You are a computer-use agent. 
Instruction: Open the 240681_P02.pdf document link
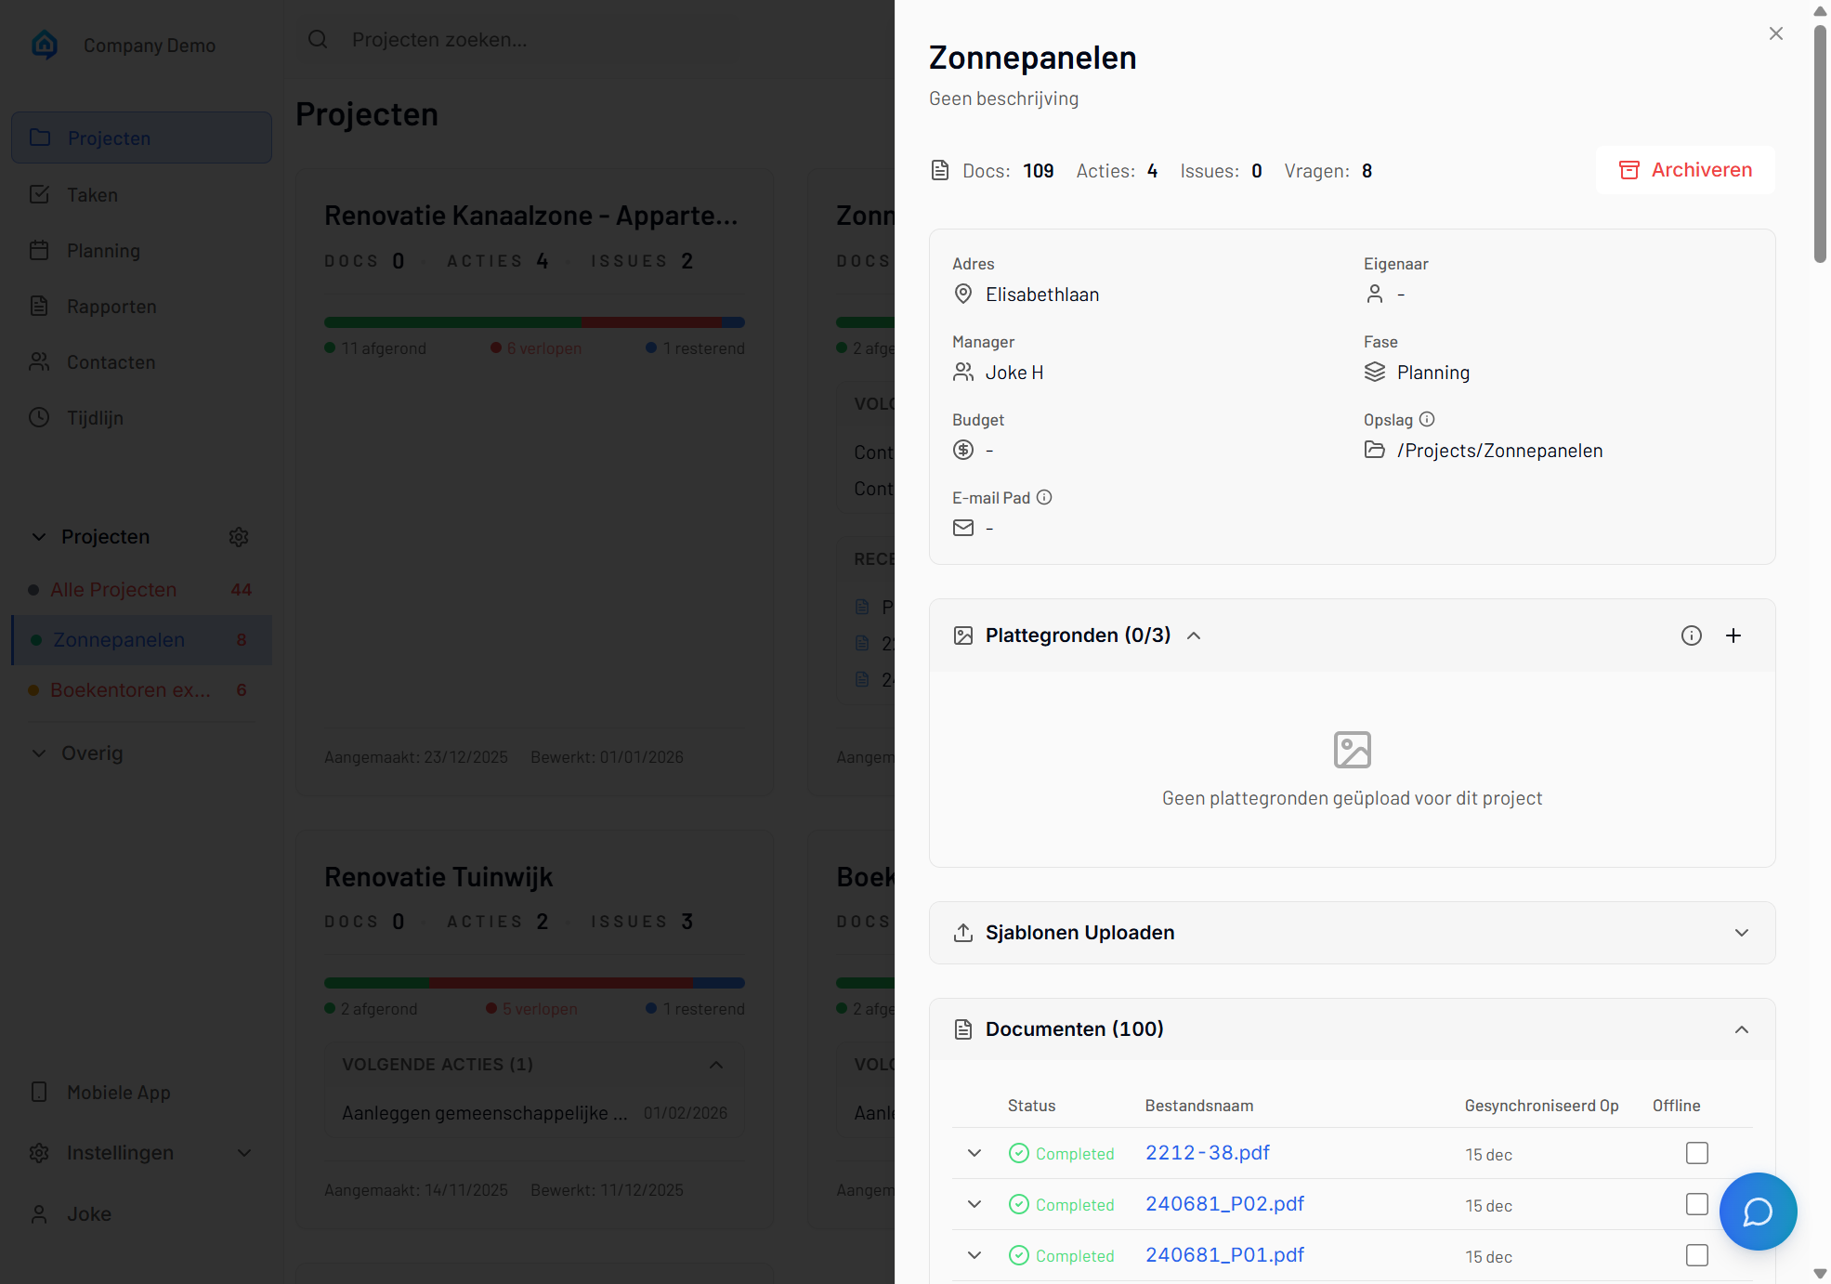tap(1224, 1204)
